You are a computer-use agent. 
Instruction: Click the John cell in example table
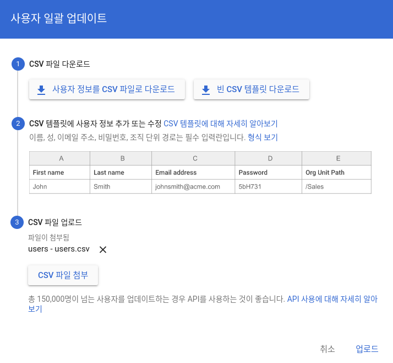[59, 186]
